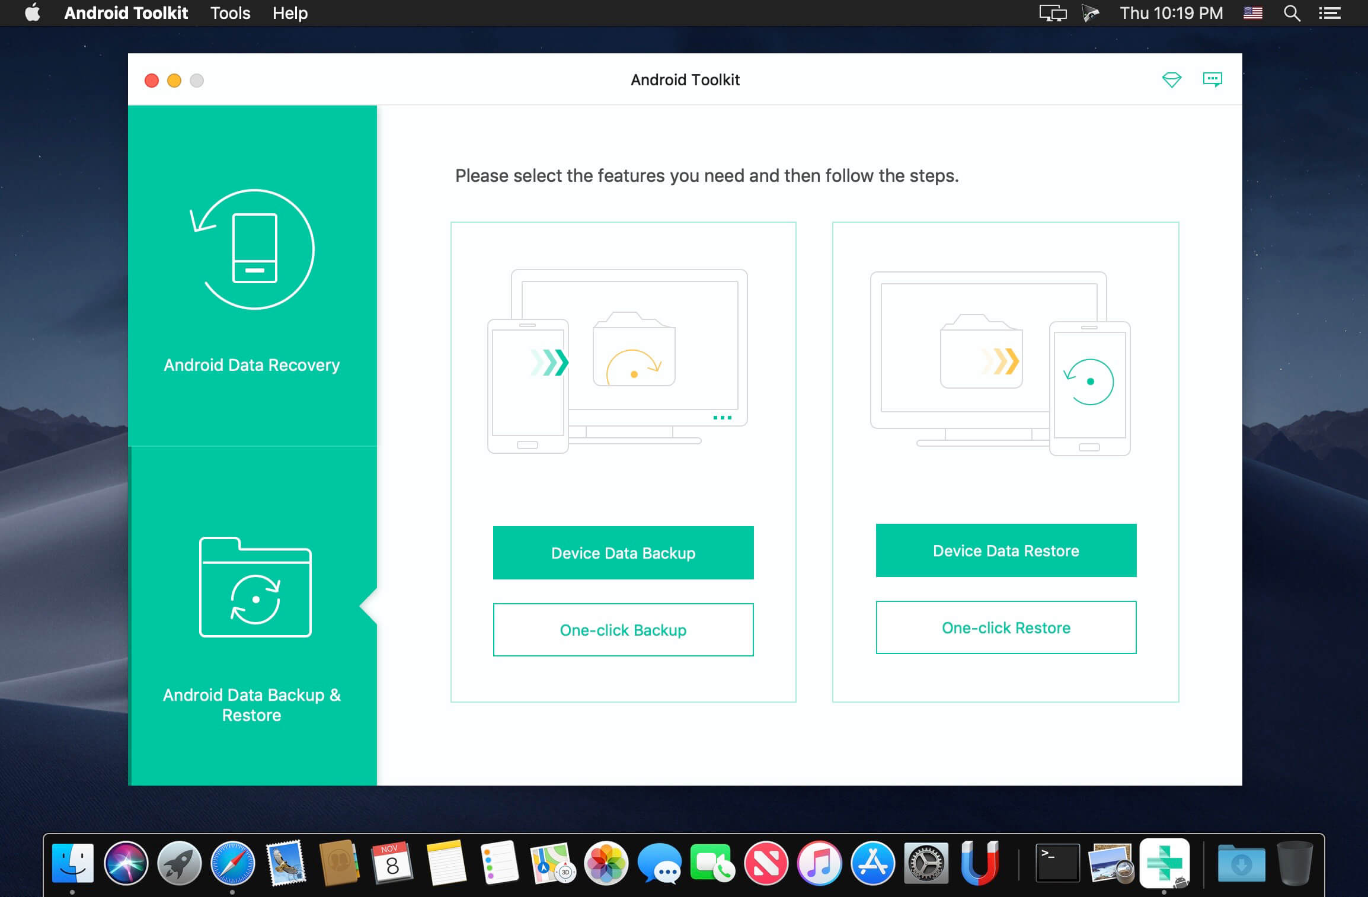The width and height of the screenshot is (1368, 897).
Task: Open the Help menu
Action: [290, 13]
